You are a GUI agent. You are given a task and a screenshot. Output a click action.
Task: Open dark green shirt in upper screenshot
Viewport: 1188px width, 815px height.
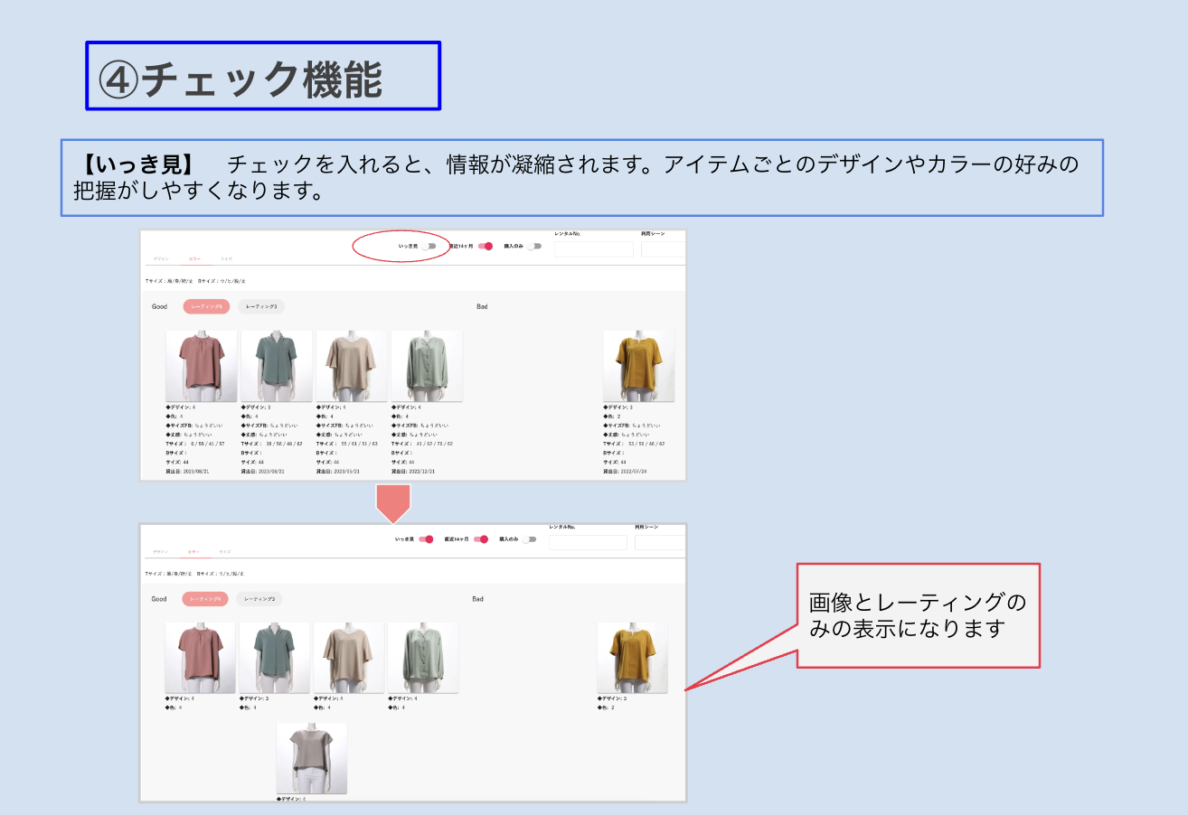[x=277, y=366]
